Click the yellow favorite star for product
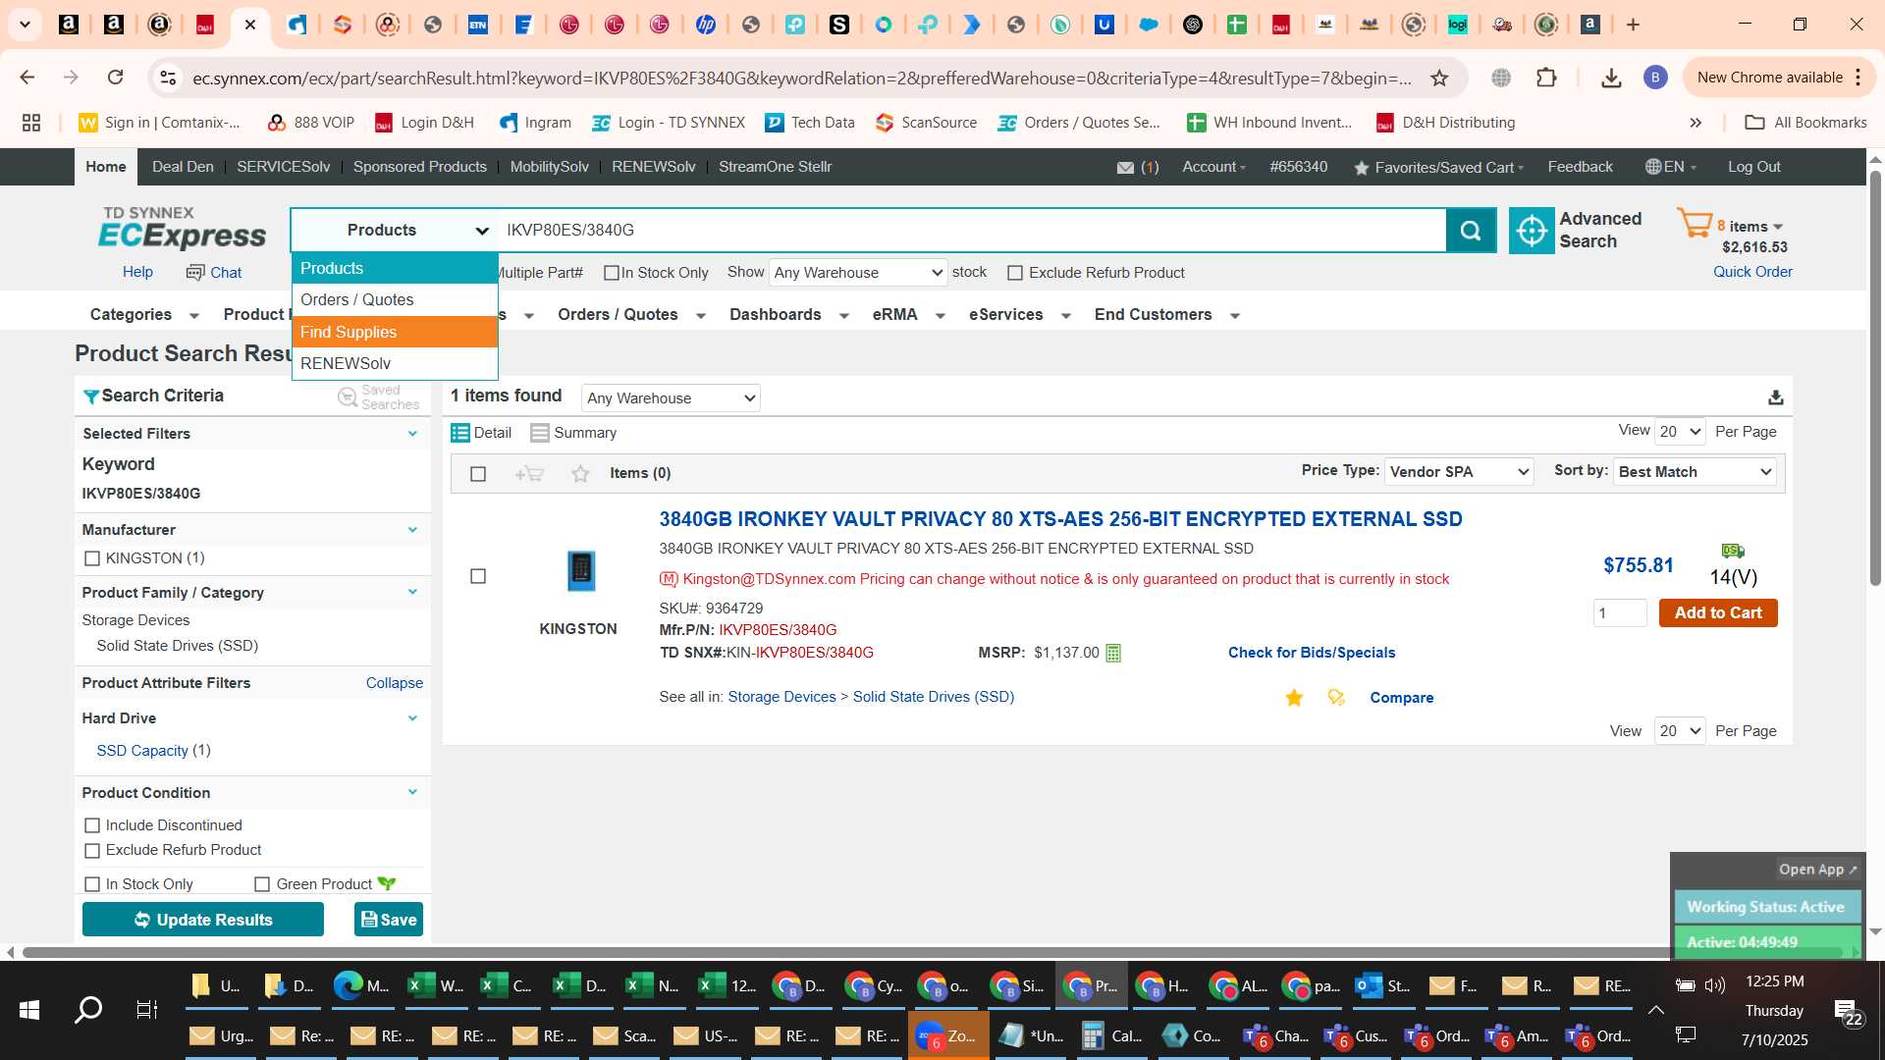 (x=1294, y=698)
